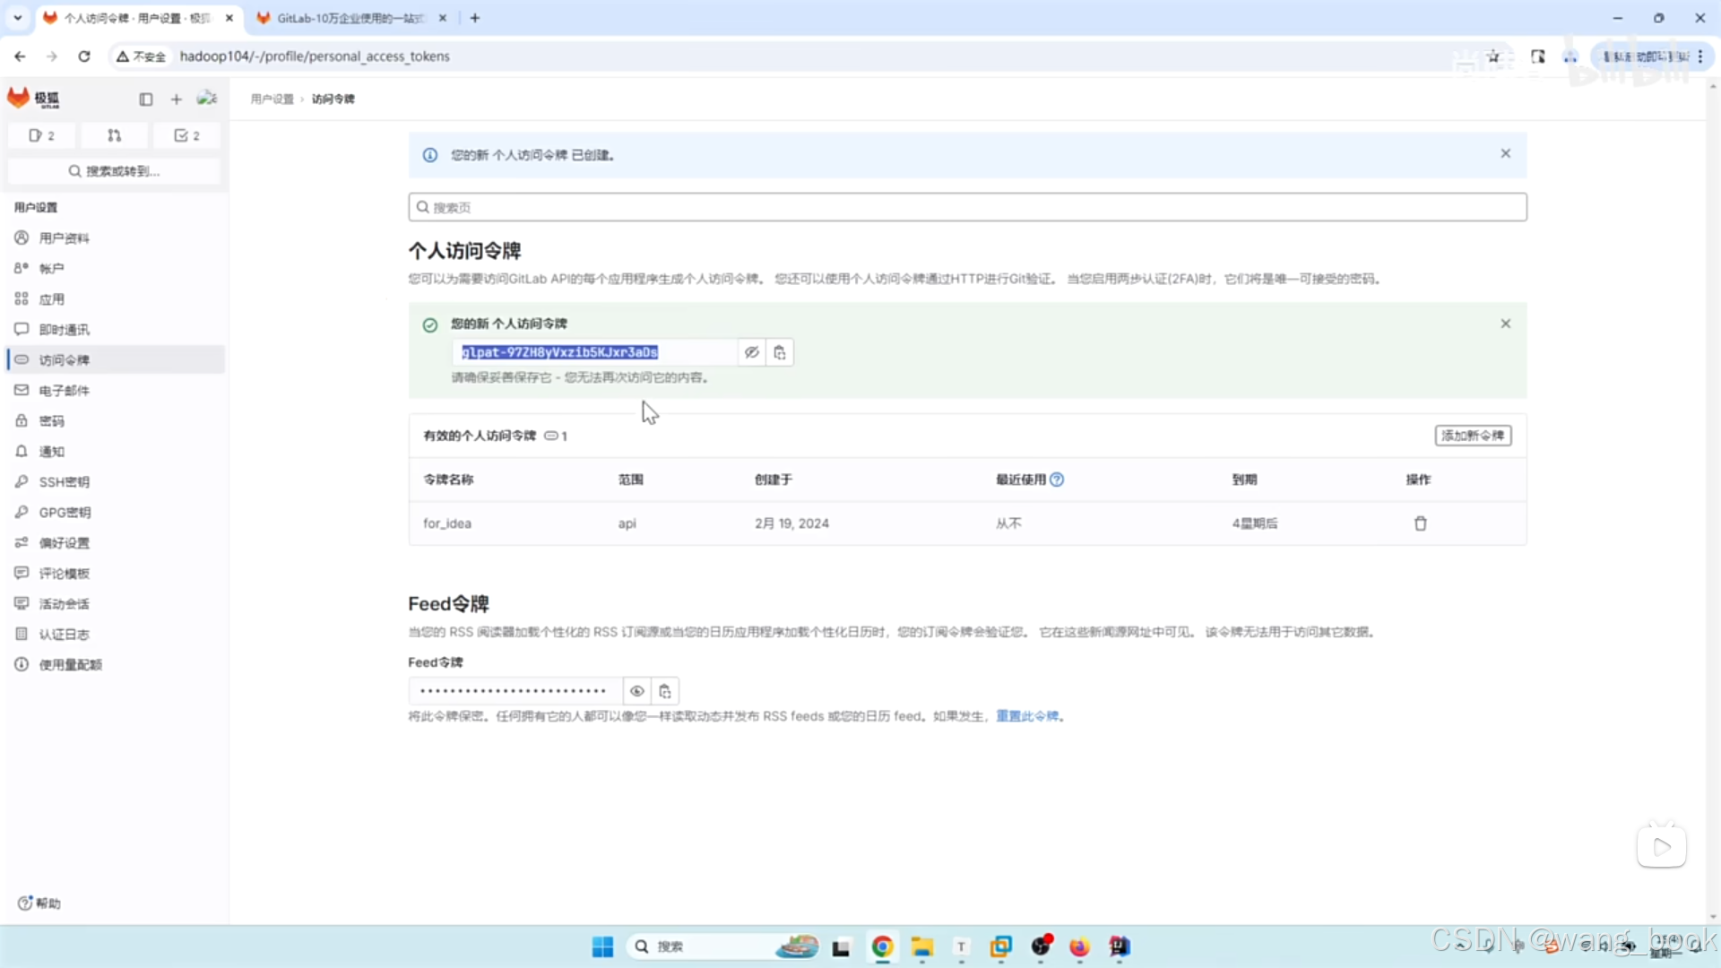The height and width of the screenshot is (968, 1721).
Task: Open 偏好设置 settings page
Action: (115, 542)
